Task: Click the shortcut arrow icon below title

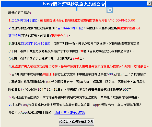Action: [x=110, y=10]
